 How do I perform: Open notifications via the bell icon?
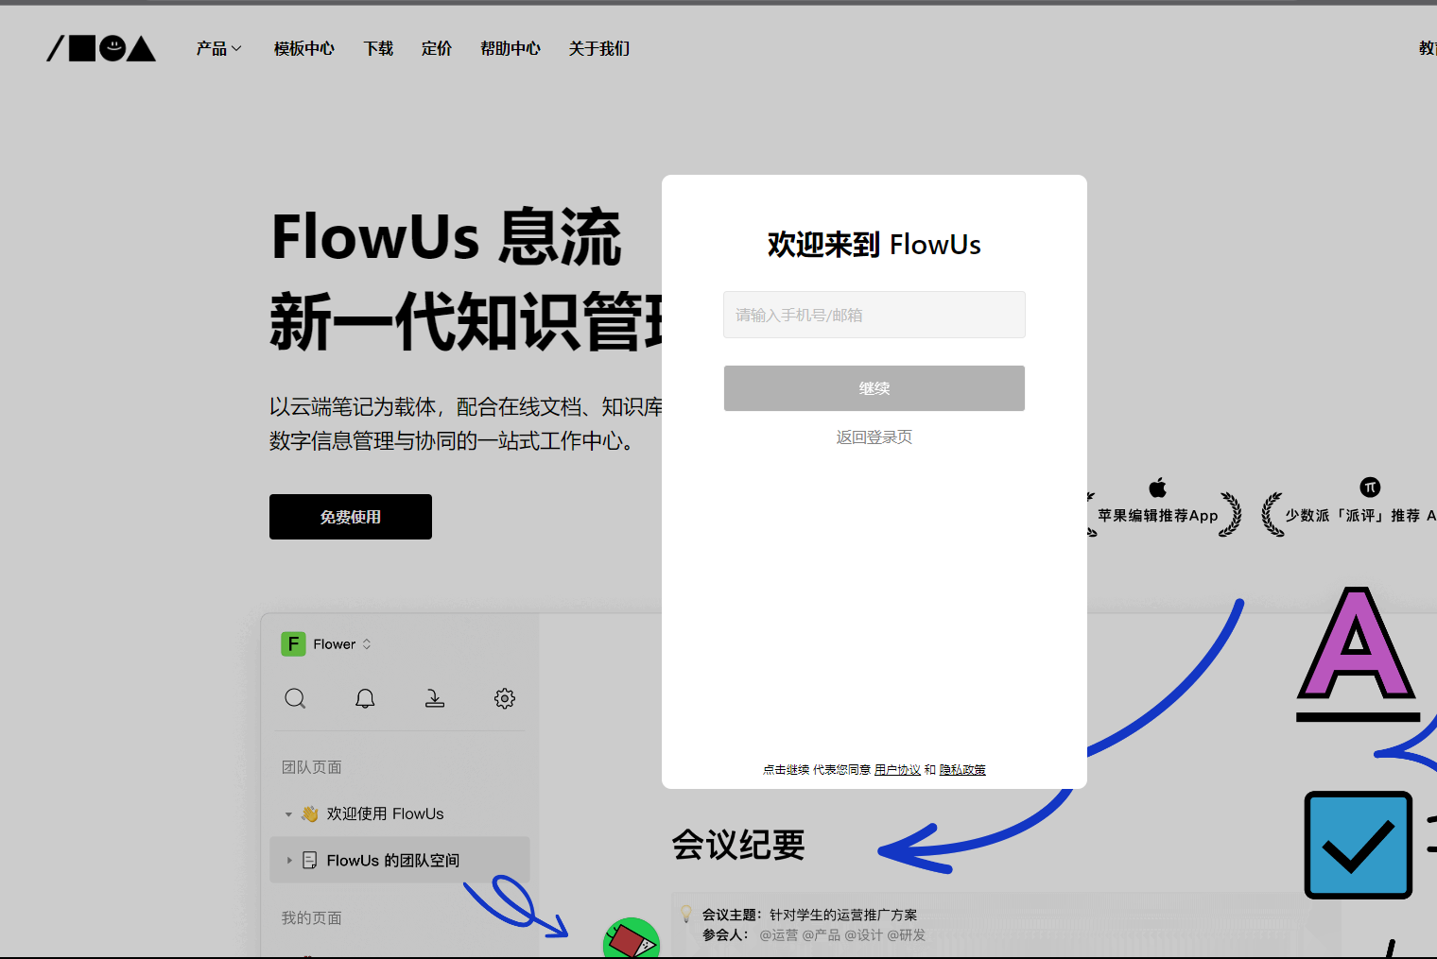click(x=365, y=698)
